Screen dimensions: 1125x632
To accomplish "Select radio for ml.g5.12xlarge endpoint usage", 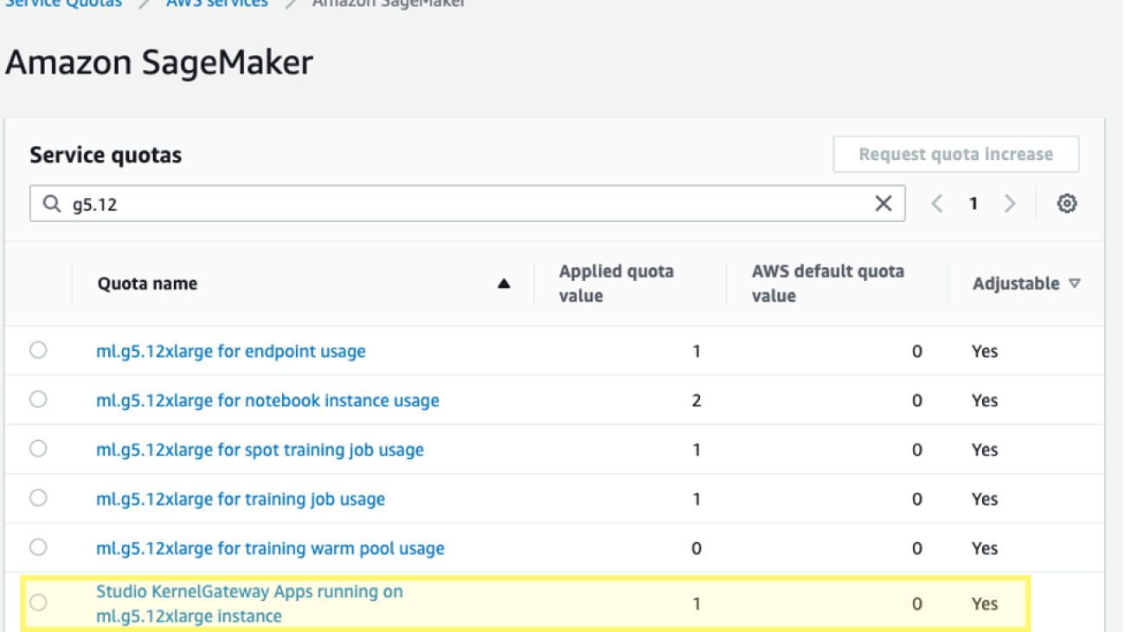I will [x=38, y=350].
